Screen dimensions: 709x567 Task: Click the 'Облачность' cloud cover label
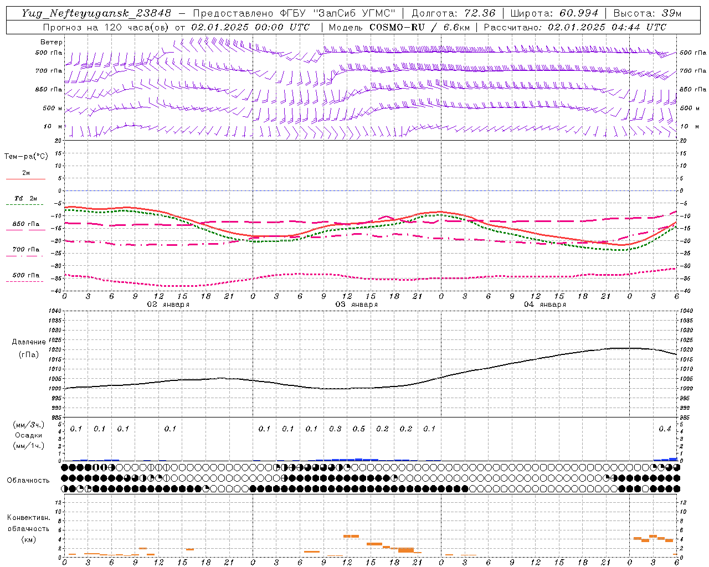[x=28, y=481]
